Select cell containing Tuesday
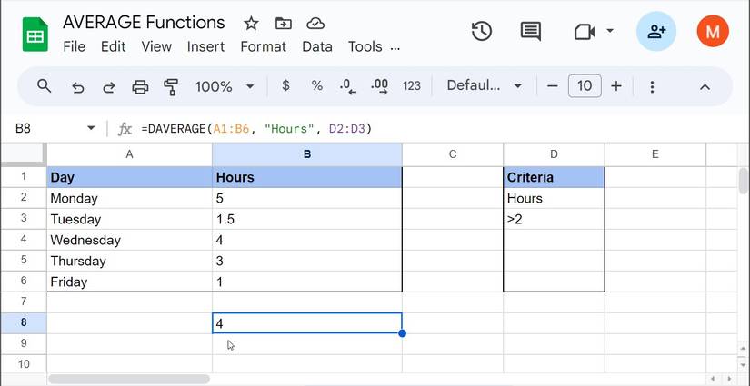The width and height of the screenshot is (750, 386). click(x=129, y=219)
